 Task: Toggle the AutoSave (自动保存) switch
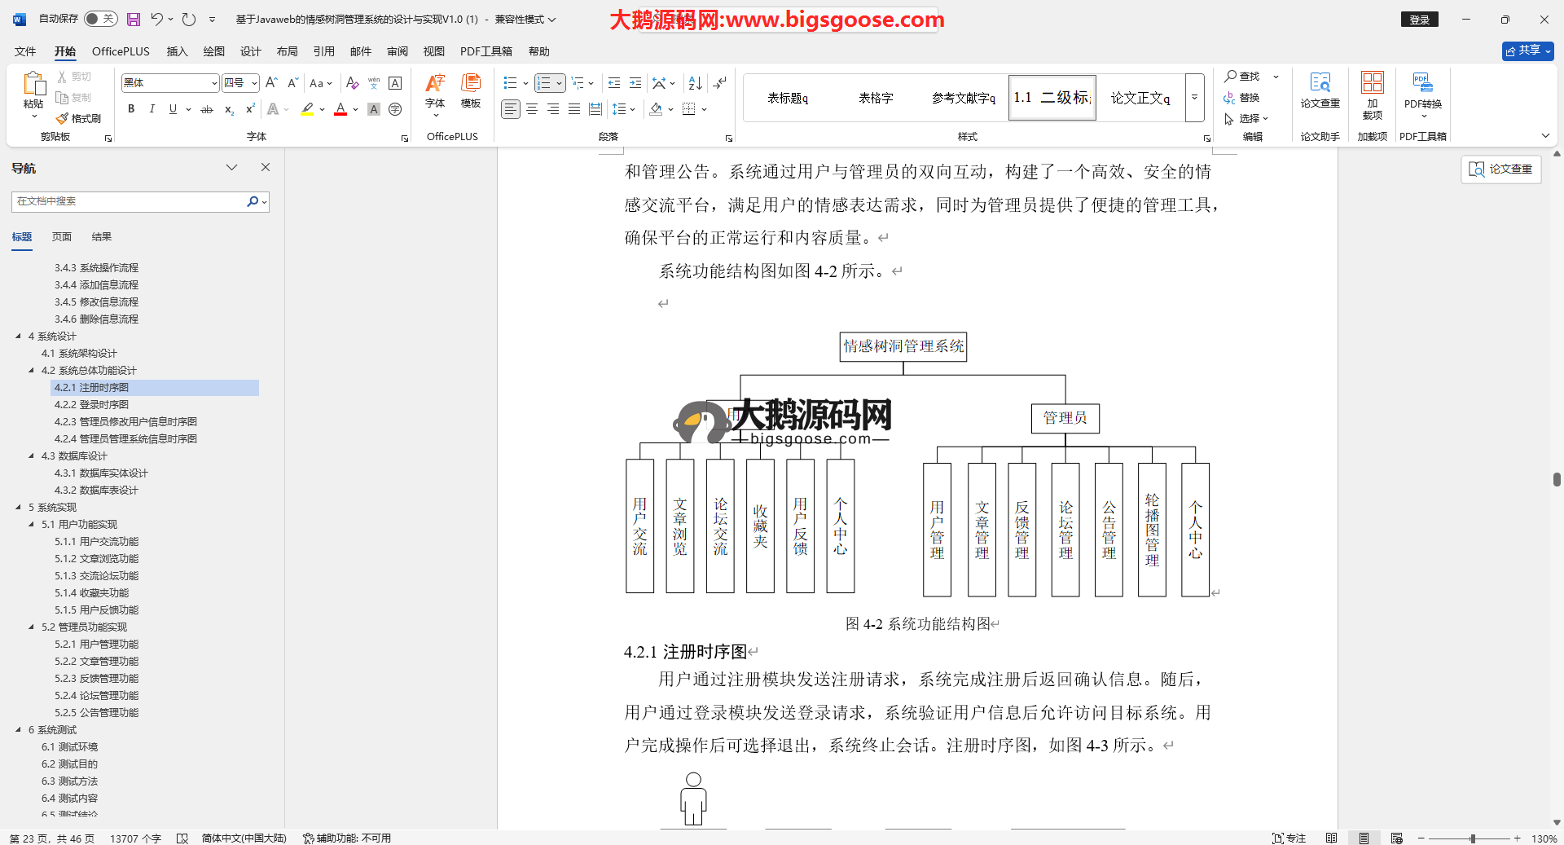coord(100,19)
